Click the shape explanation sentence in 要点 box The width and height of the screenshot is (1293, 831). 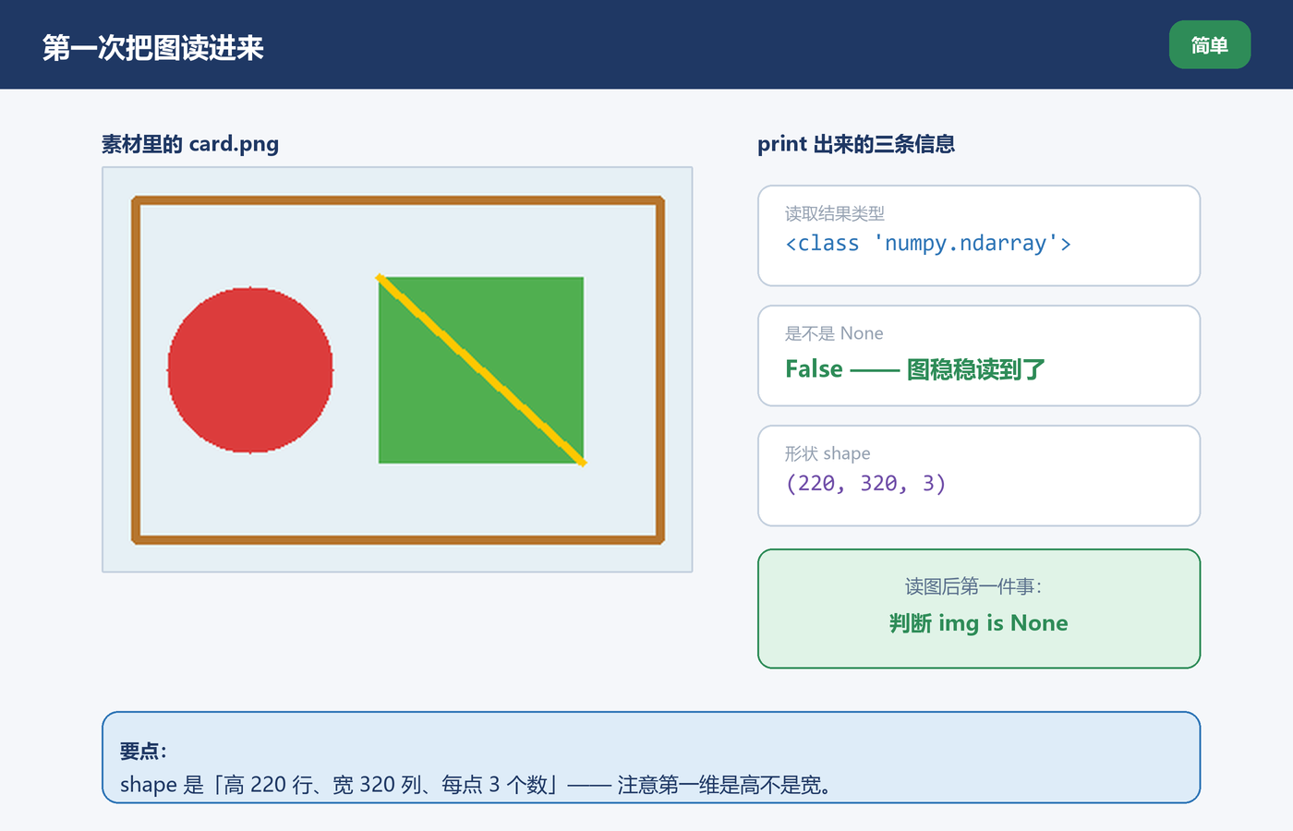click(x=477, y=785)
